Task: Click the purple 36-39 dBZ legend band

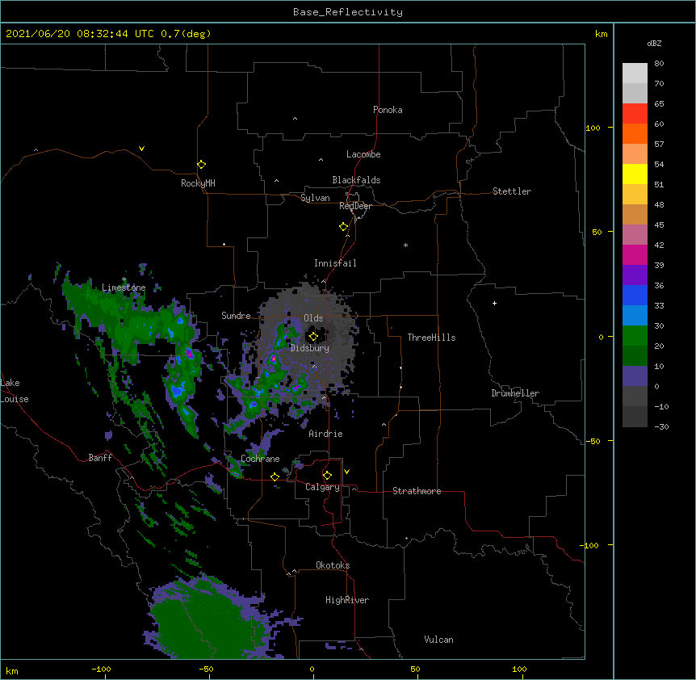Action: (x=635, y=275)
